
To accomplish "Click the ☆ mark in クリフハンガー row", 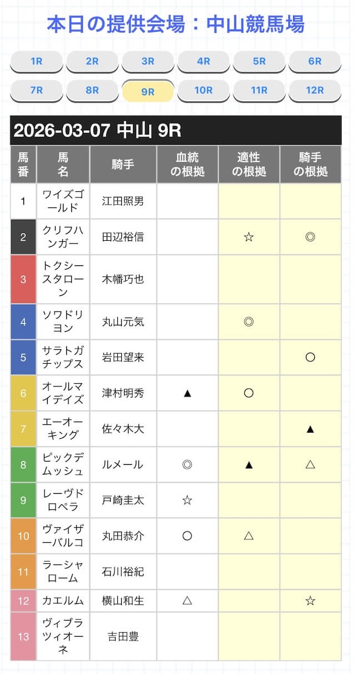I will [249, 237].
